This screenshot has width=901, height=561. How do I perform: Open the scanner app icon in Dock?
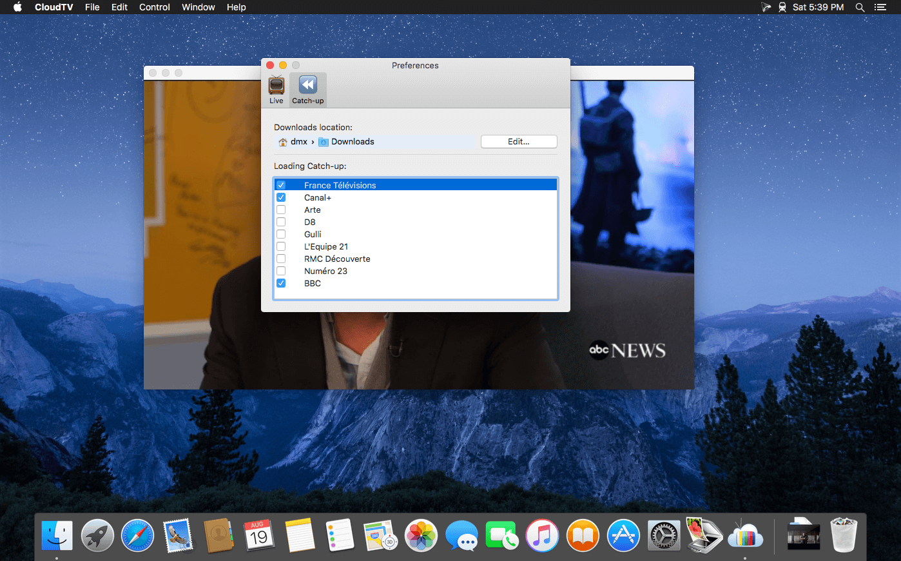click(x=704, y=536)
